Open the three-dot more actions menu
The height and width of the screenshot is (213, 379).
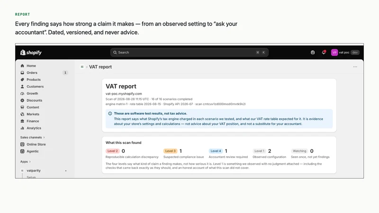pyautogui.click(x=355, y=67)
